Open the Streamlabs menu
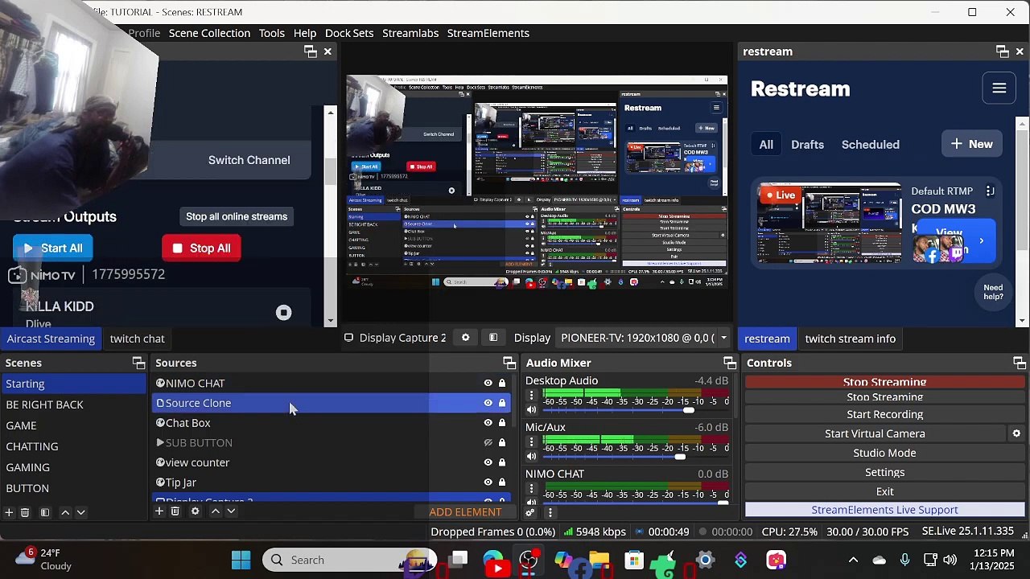This screenshot has width=1030, height=579. coord(410,33)
